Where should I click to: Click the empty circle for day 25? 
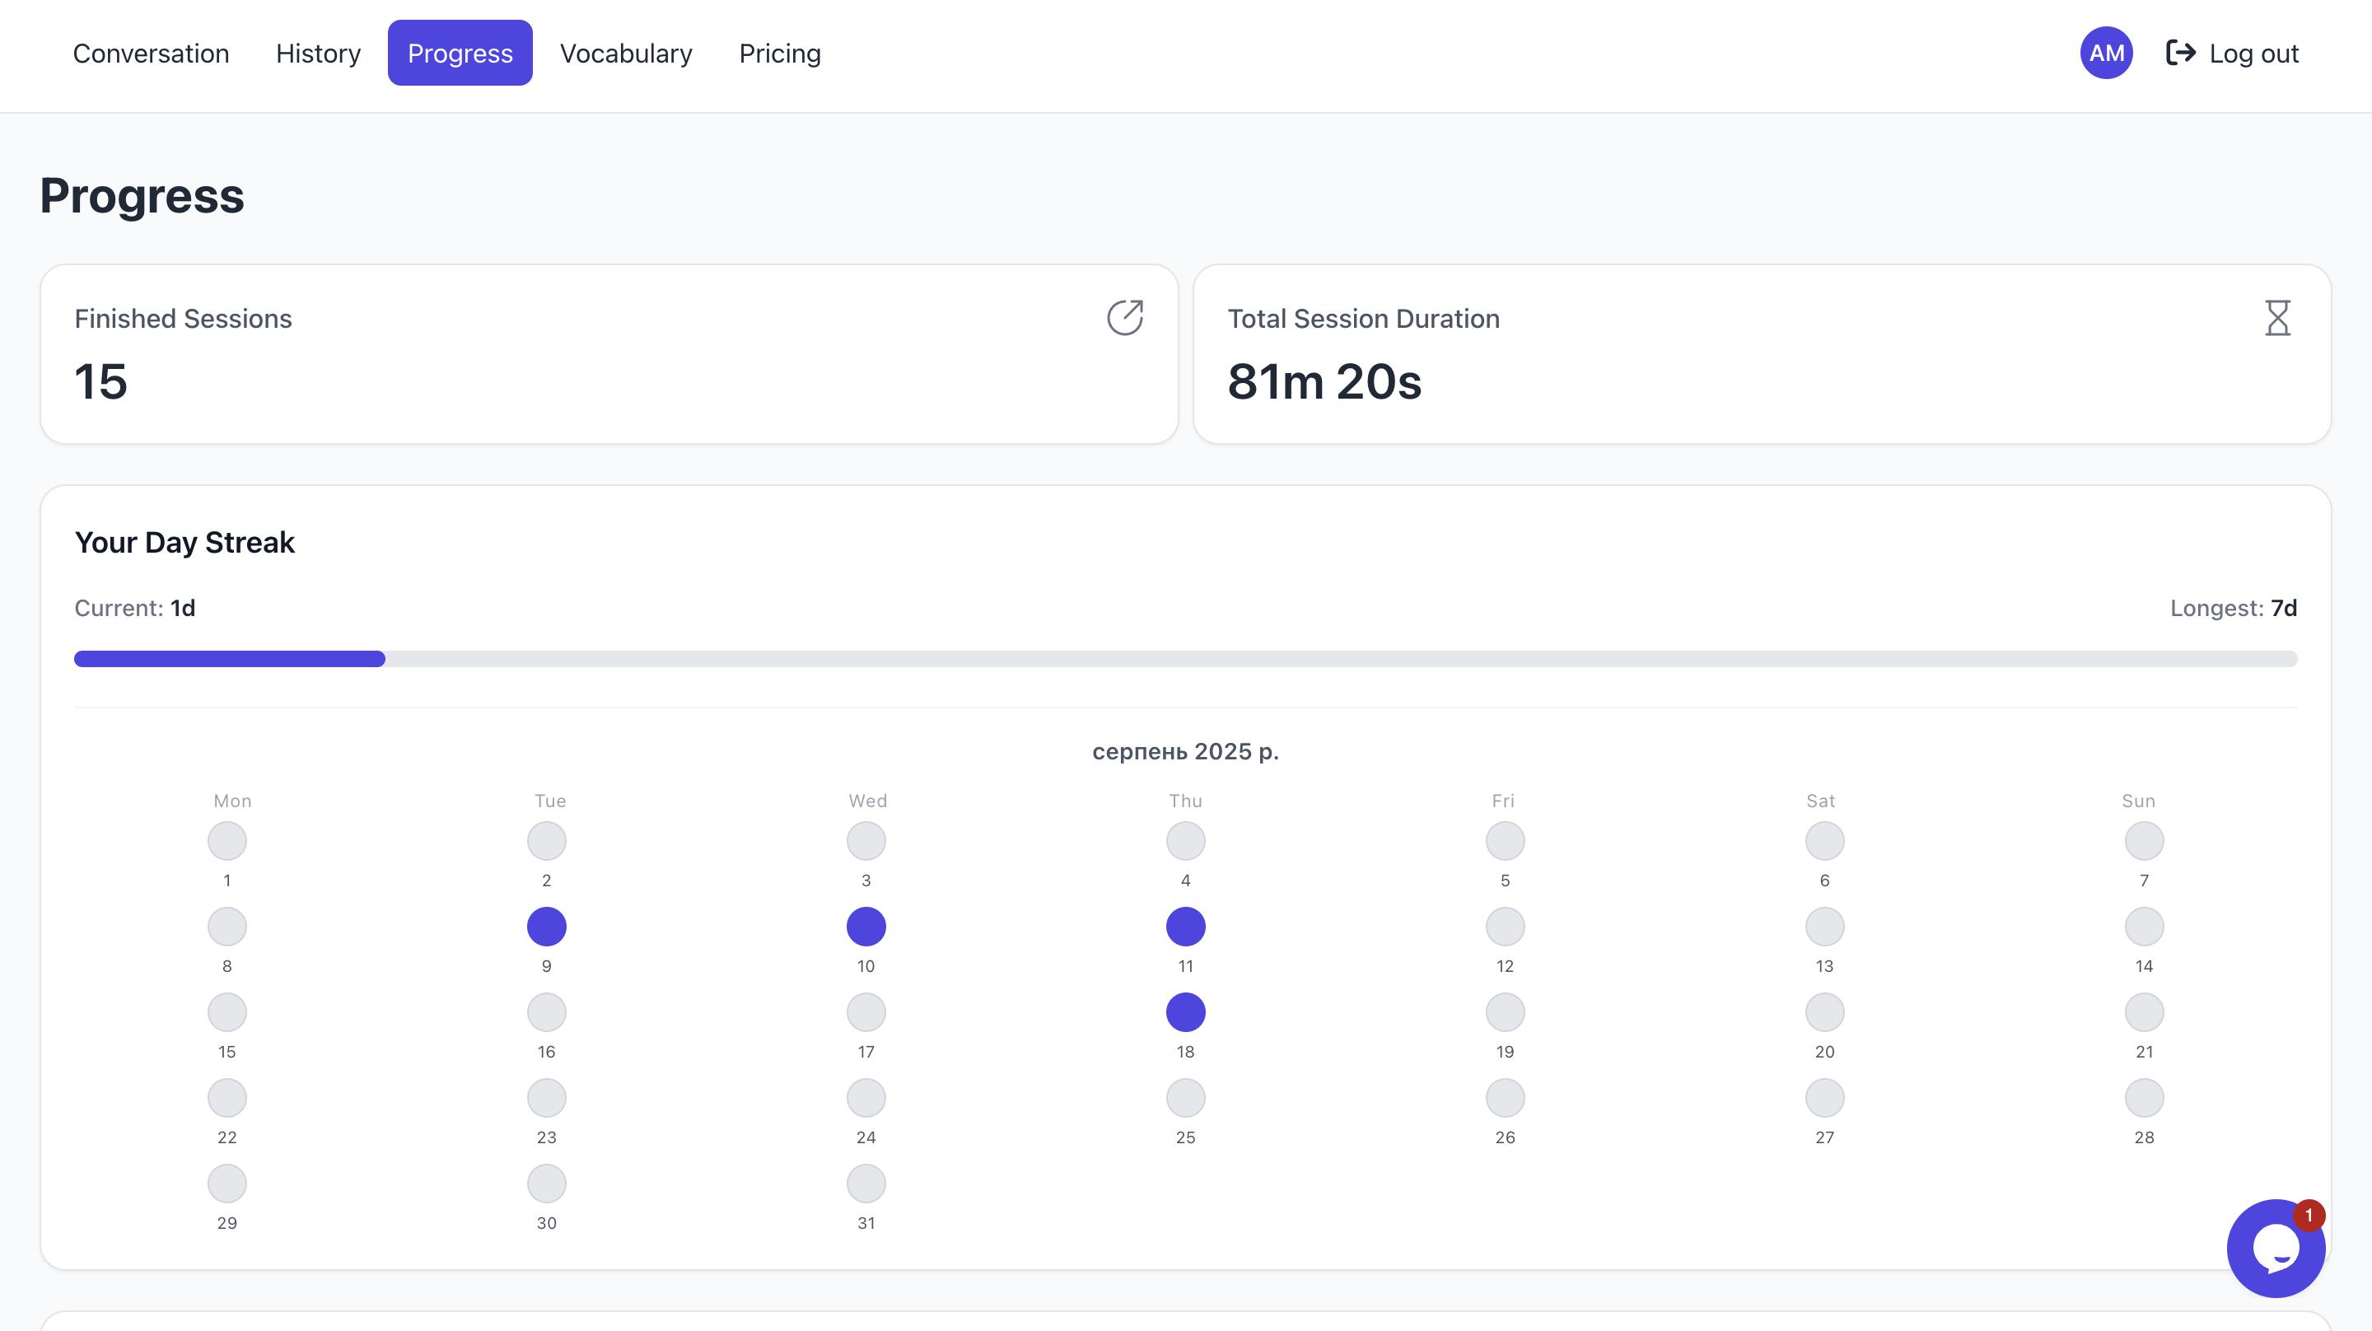click(1185, 1098)
